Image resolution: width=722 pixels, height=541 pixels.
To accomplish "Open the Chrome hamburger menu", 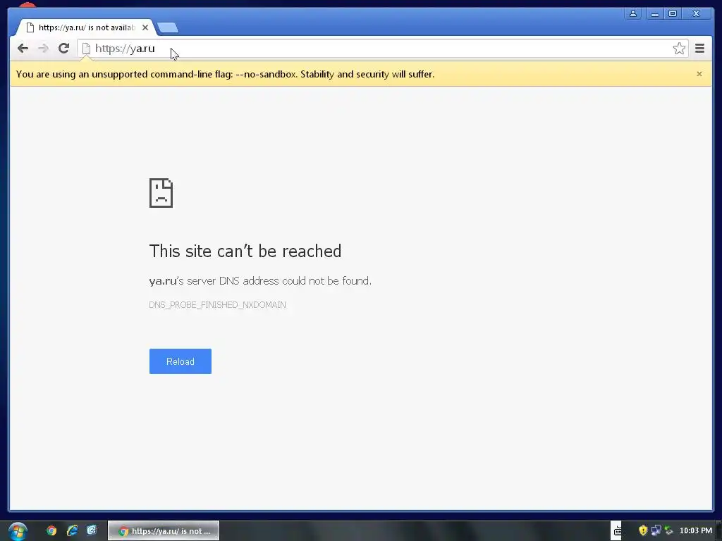I will [699, 49].
